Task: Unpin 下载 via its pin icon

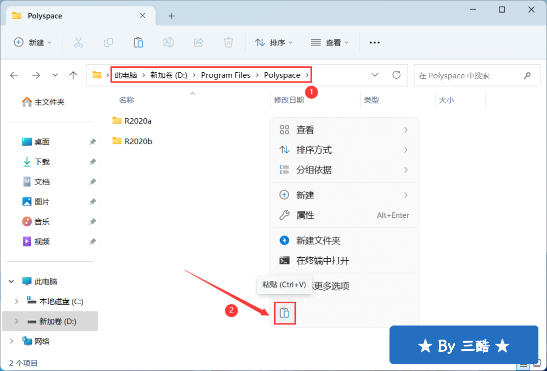Action: pyautogui.click(x=93, y=162)
